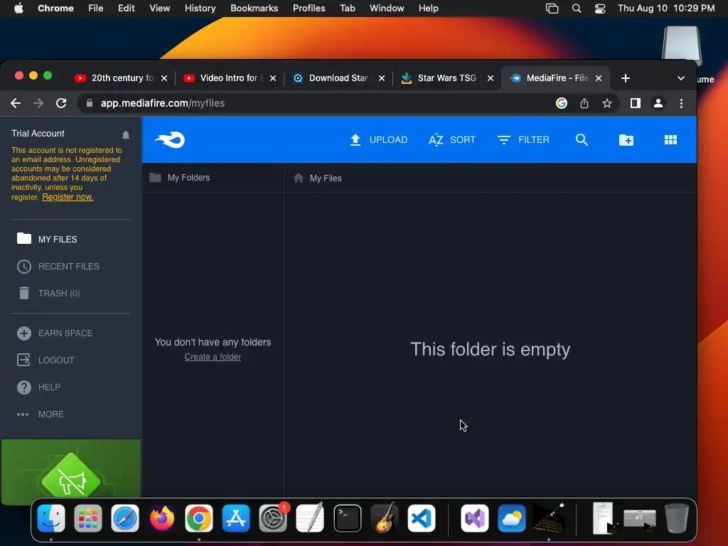Image resolution: width=728 pixels, height=546 pixels.
Task: Open the History menu
Action: [200, 9]
